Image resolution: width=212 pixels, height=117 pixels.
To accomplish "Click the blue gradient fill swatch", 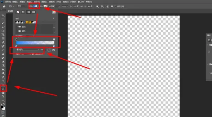I will (x=35, y=6).
